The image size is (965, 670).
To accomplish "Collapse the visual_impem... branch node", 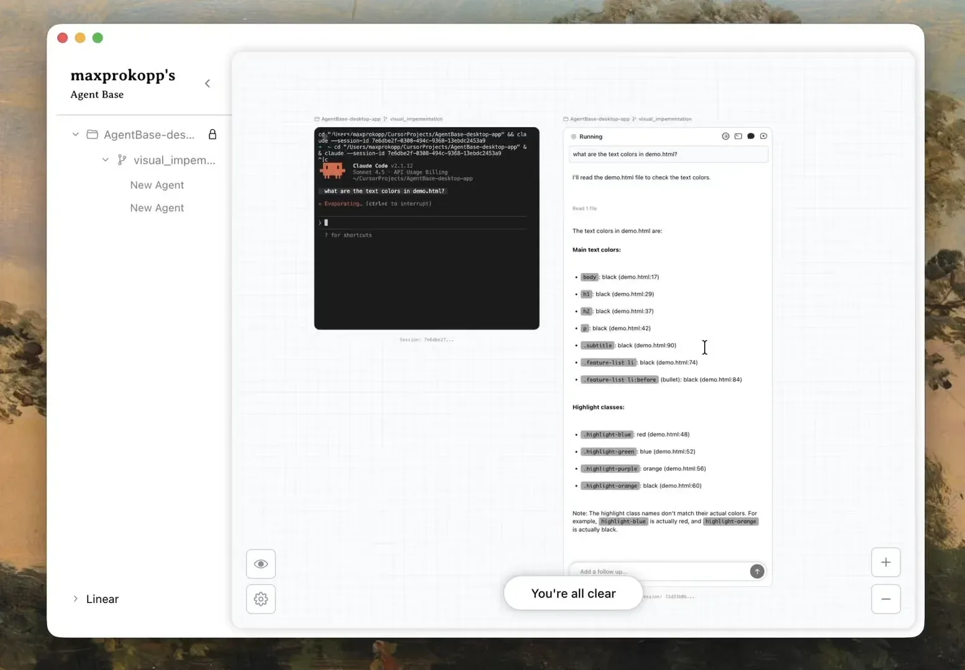I will [106, 159].
